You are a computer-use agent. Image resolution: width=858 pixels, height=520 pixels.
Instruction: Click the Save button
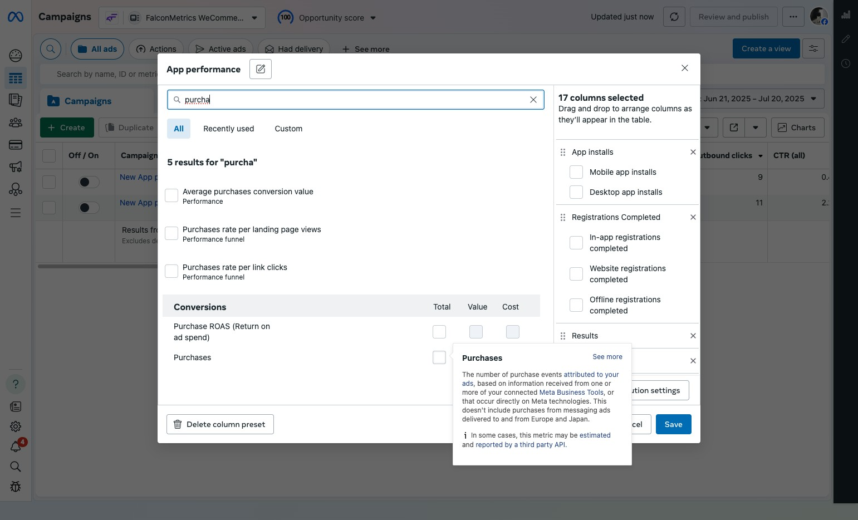coord(673,424)
